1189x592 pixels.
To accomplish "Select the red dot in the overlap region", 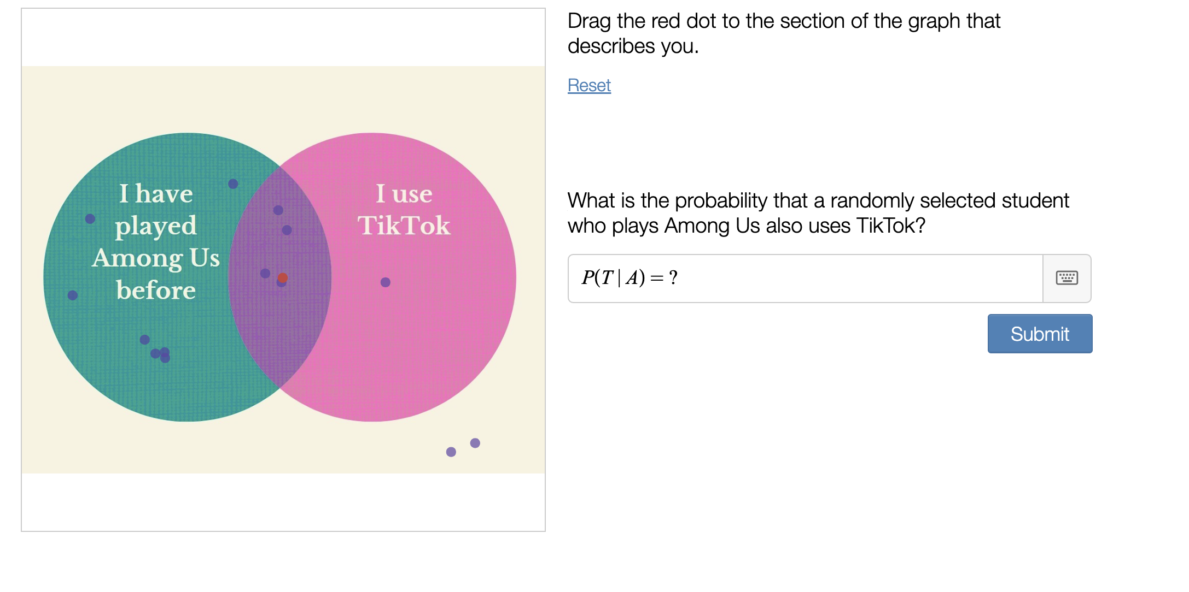I will pos(282,278).
